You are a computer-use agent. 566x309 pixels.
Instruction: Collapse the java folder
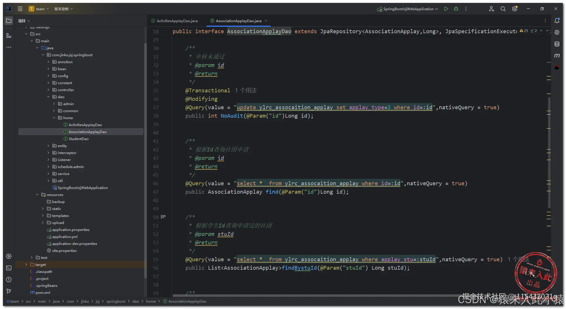coord(37,48)
